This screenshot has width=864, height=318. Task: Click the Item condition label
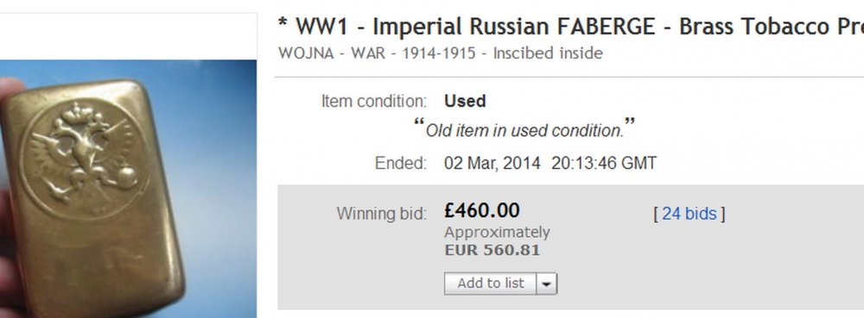point(374,101)
